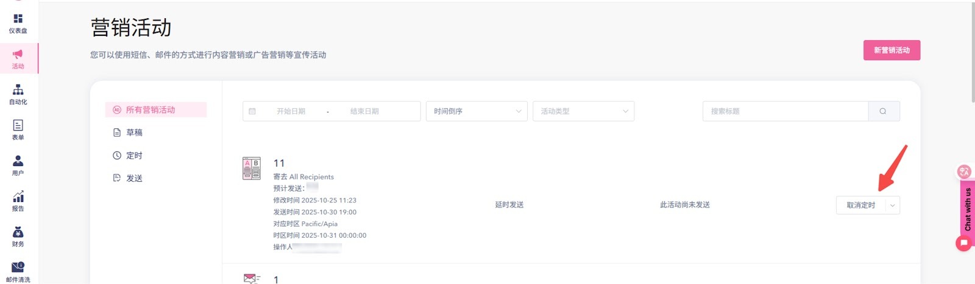
Task: Switch to 草稿 drafts list
Action: pos(134,133)
